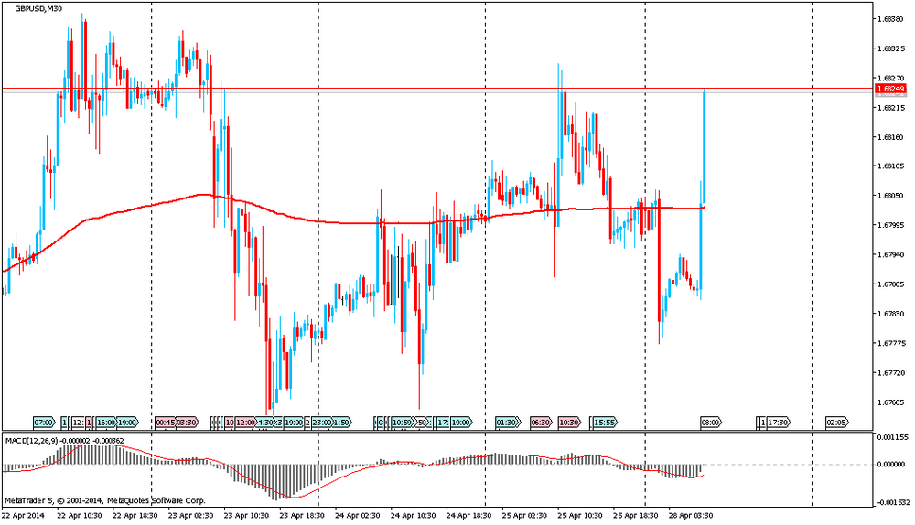Select the 02:05 future event marker
The width and height of the screenshot is (915, 525).
point(836,422)
